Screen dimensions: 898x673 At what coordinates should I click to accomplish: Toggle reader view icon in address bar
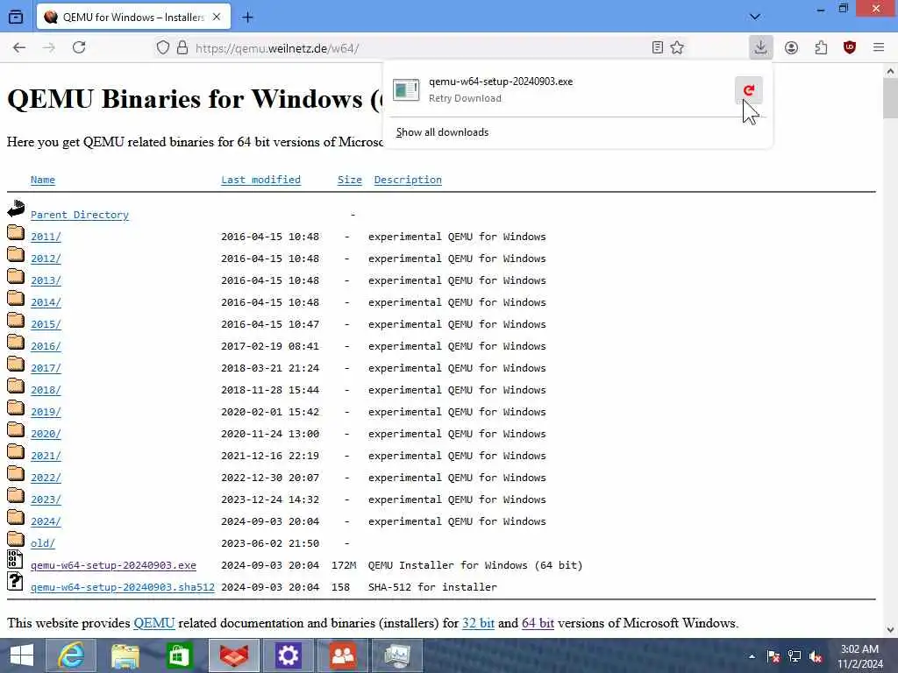(x=658, y=47)
